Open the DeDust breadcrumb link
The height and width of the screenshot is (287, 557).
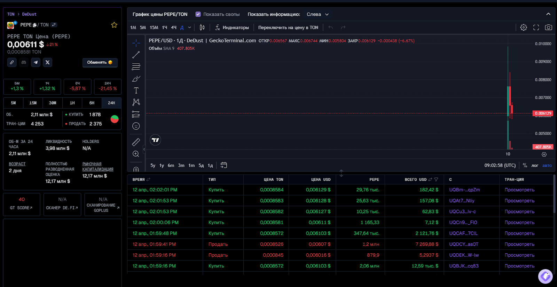(x=29, y=14)
